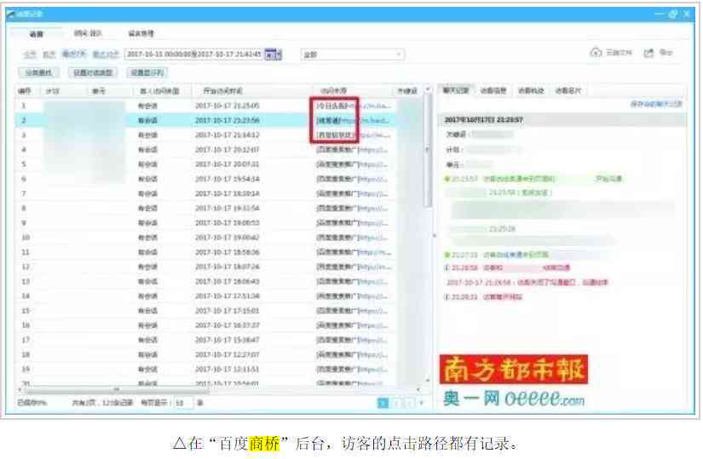Click the first button below the date filters

tap(38, 72)
